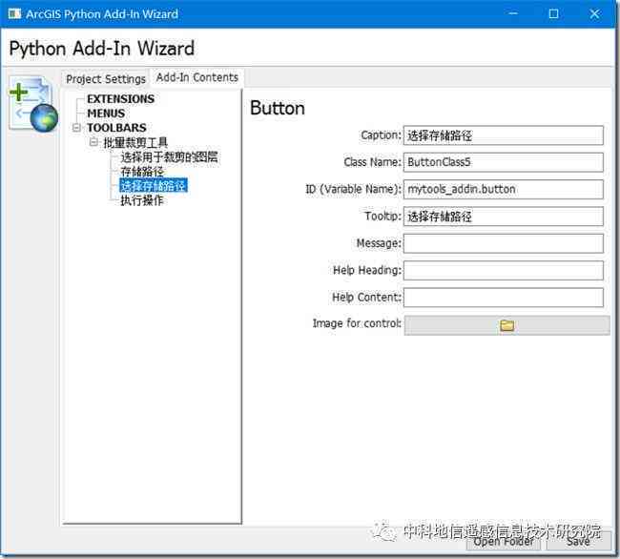The image size is (620, 559).
Task: Select the 存储路径 tree item
Action: coord(142,171)
